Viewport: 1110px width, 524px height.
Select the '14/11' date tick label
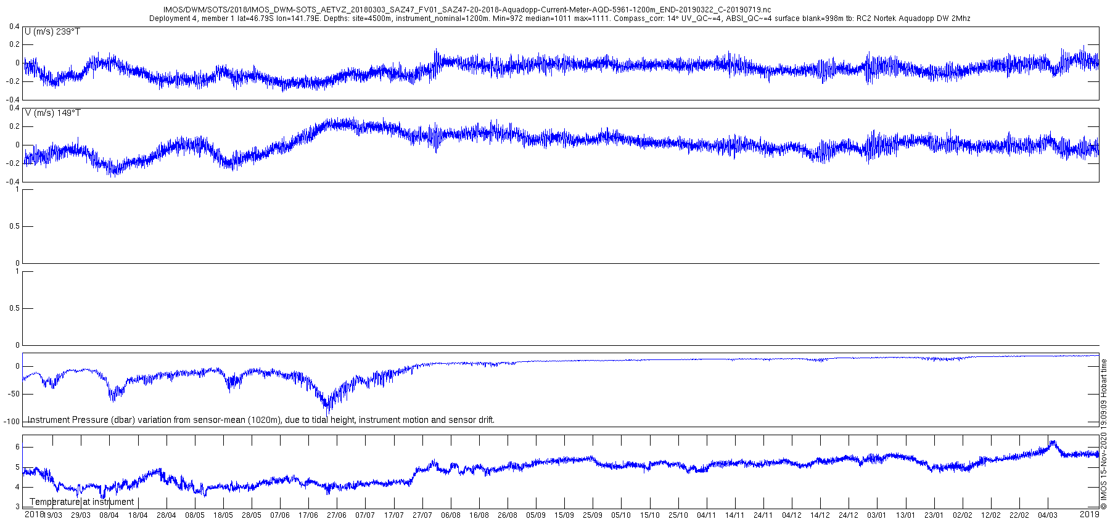(734, 515)
